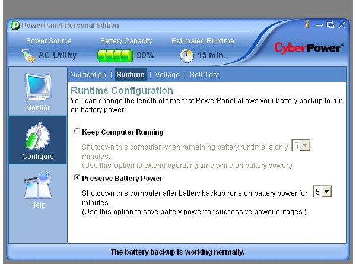Image resolution: width=356 pixels, height=264 pixels.
Task: Click the '15 min.' runtime value
Action: 212,55
